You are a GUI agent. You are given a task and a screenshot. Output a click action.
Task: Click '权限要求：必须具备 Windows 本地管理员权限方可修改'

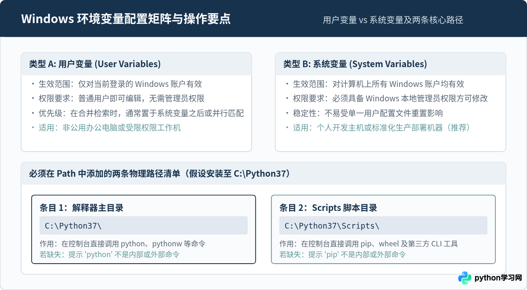tap(390, 98)
